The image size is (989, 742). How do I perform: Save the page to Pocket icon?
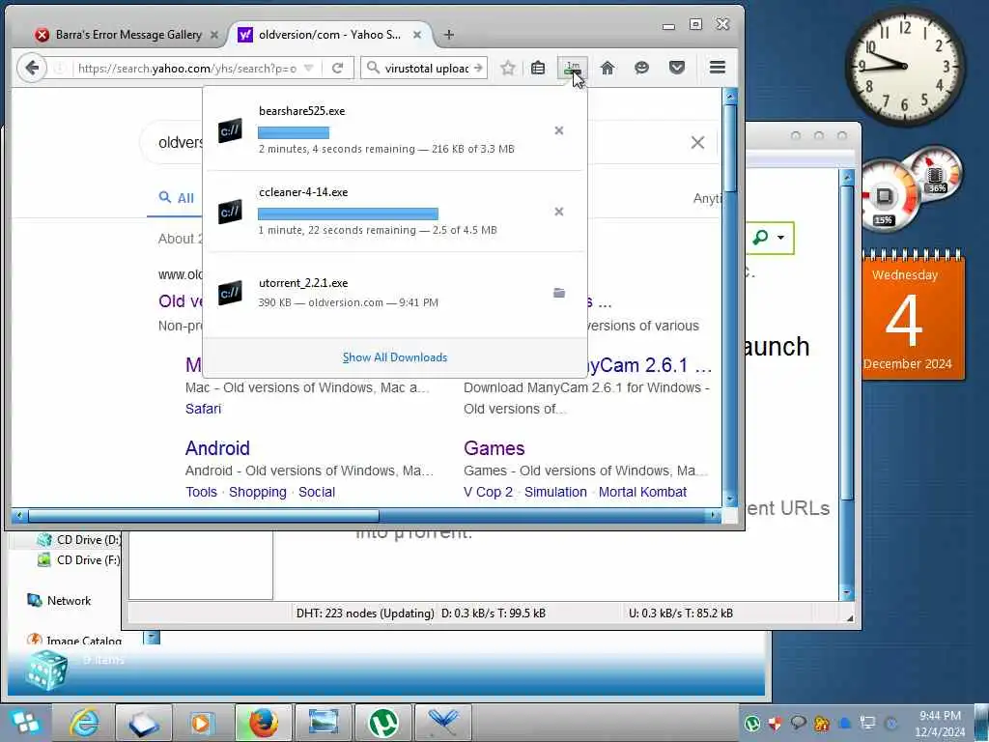click(677, 68)
